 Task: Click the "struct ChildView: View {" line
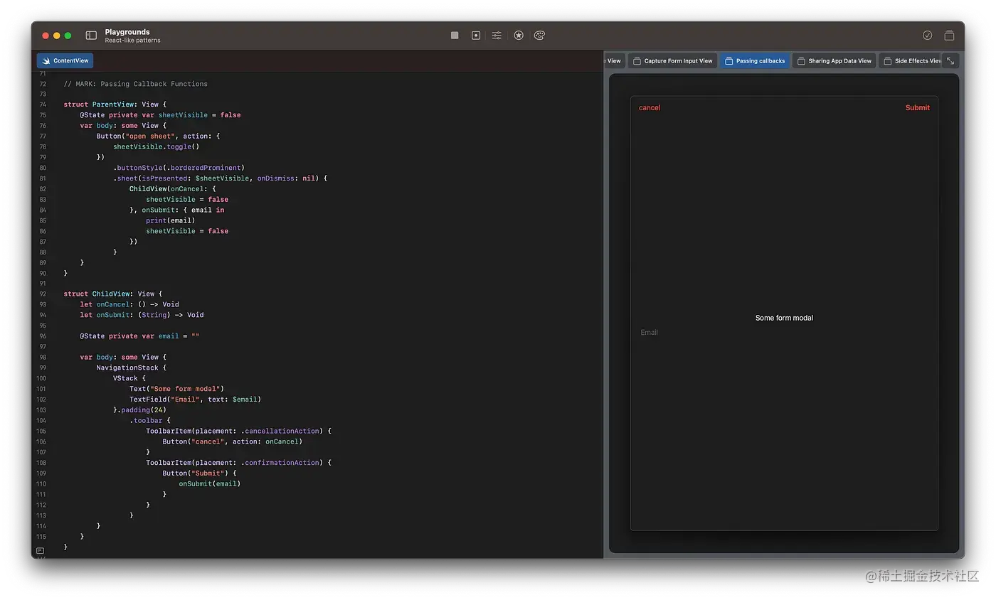tap(113, 294)
